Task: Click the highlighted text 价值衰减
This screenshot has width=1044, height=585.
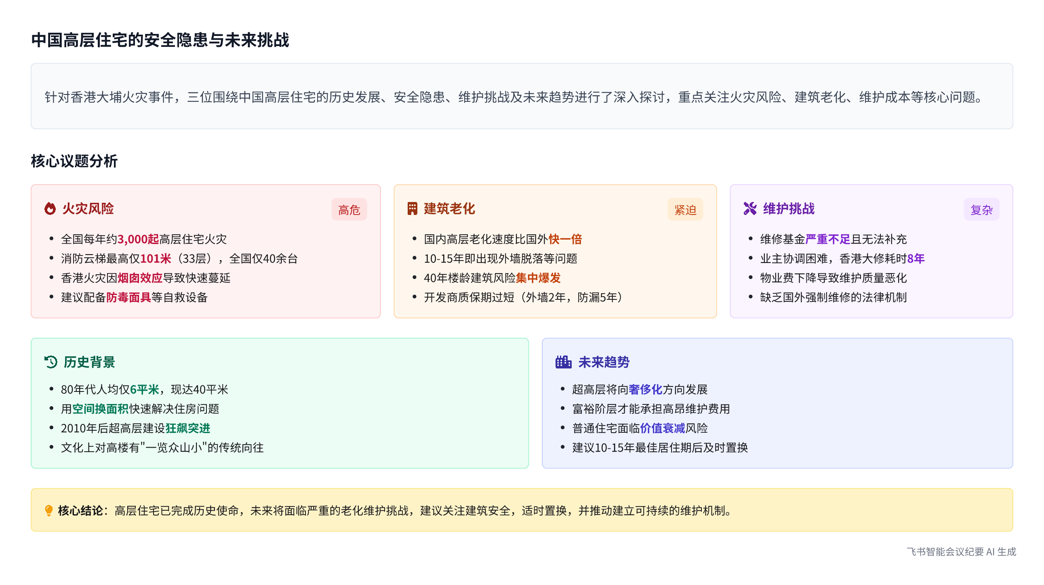Action: coord(662,428)
